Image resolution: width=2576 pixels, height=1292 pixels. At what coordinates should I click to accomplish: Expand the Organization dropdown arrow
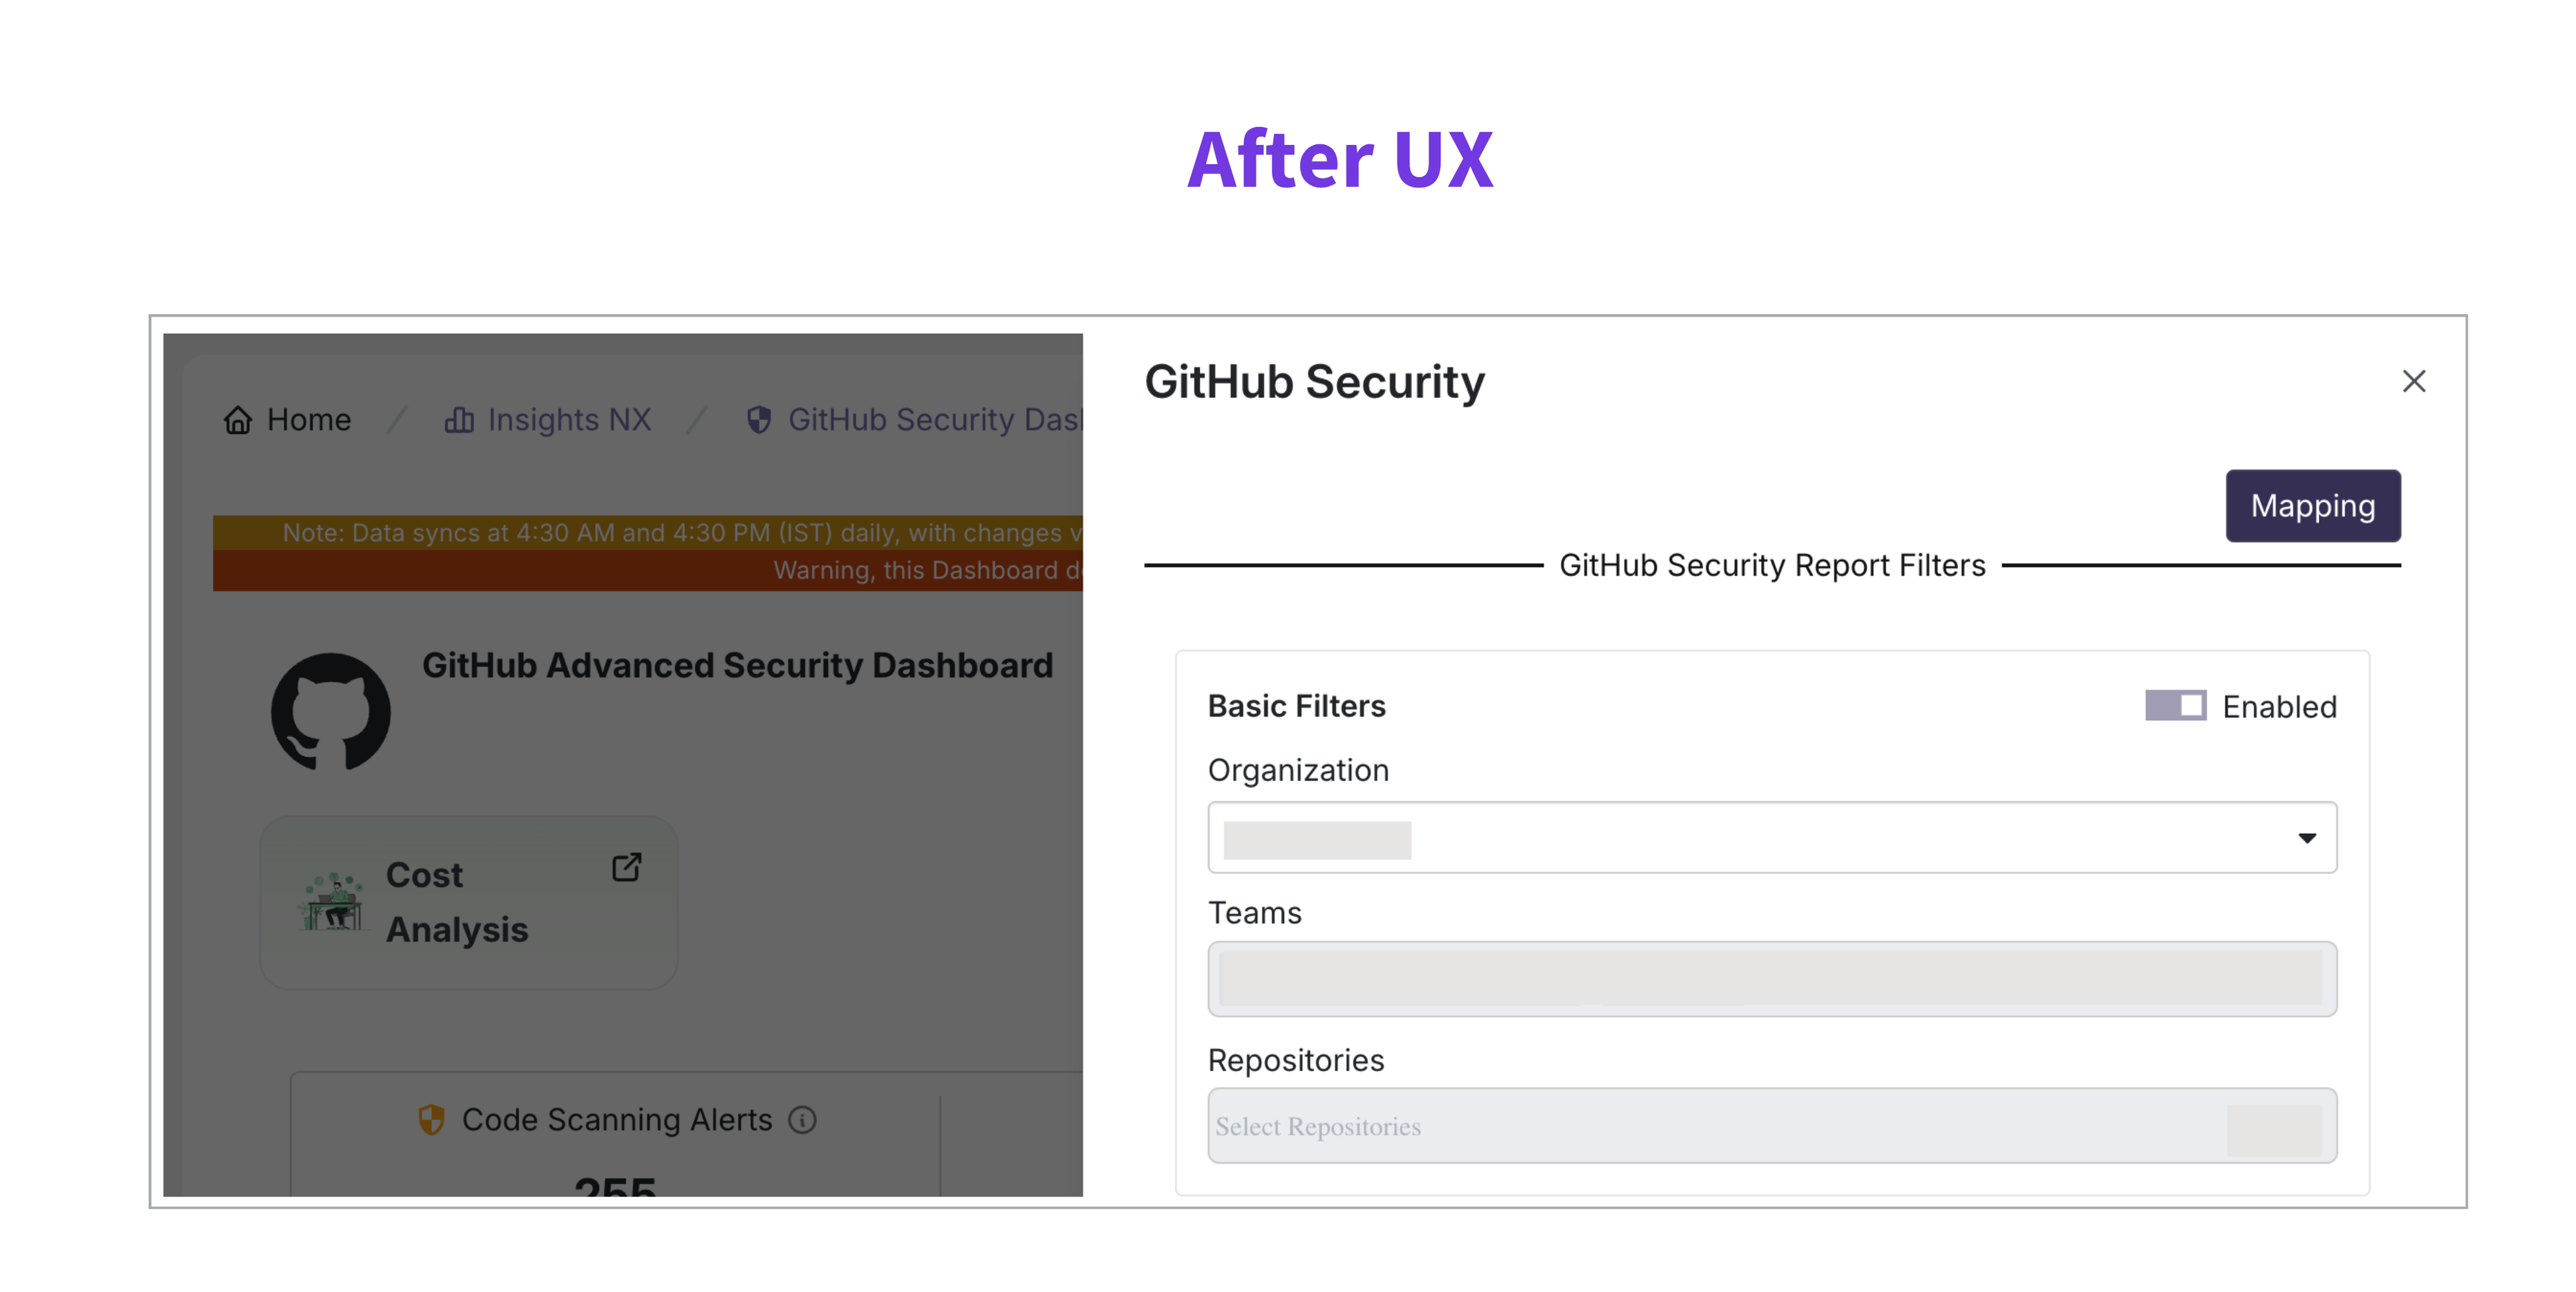[2307, 838]
